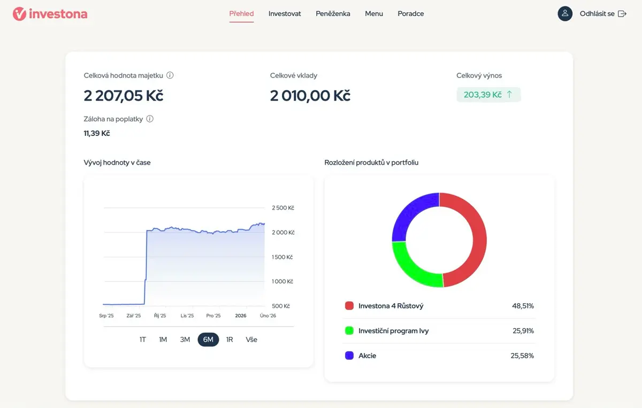Click the logout arrow icon
The width and height of the screenshot is (642, 408).
click(x=622, y=14)
